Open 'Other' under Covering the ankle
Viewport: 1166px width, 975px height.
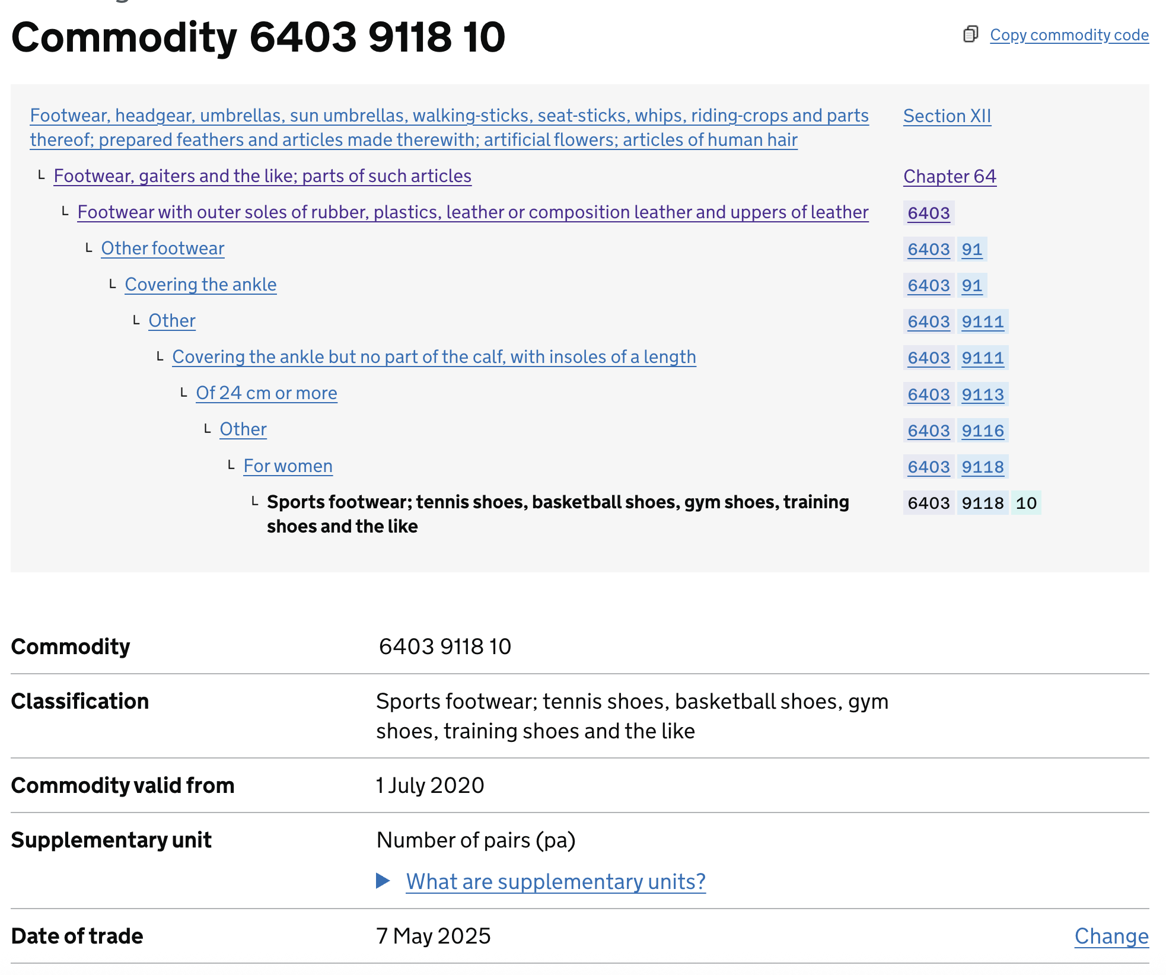[x=171, y=320]
